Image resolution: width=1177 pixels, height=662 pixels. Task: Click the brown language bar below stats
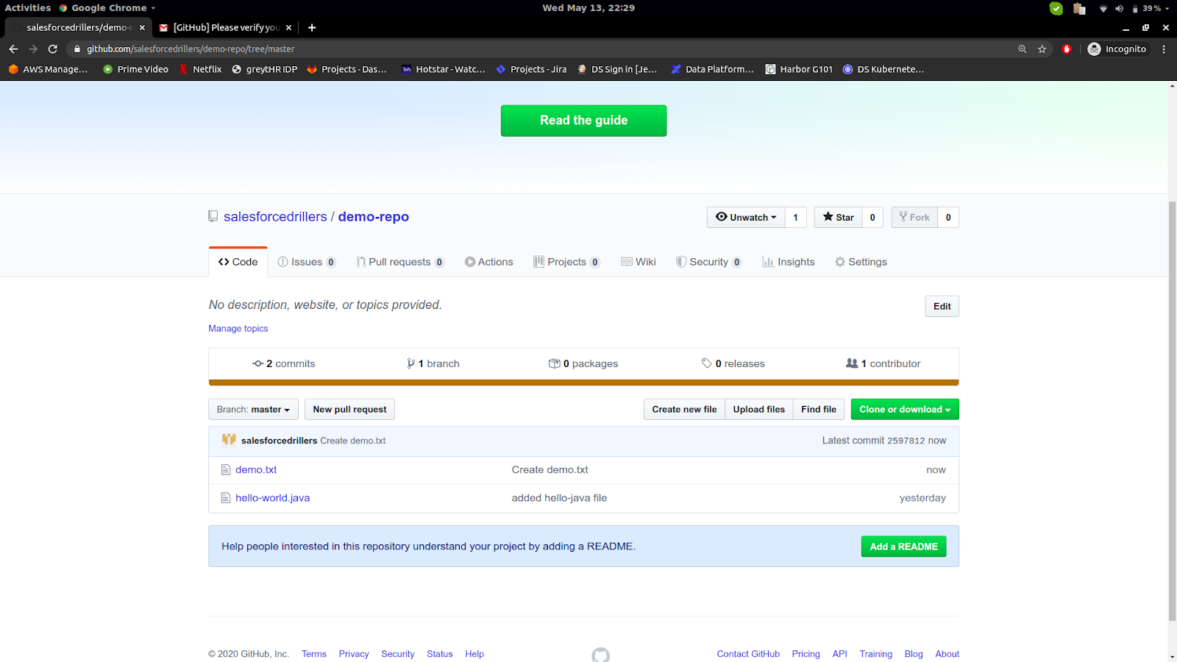pyautogui.click(x=583, y=382)
